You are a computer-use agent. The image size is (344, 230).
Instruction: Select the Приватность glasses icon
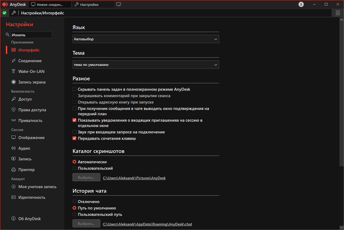(x=14, y=121)
